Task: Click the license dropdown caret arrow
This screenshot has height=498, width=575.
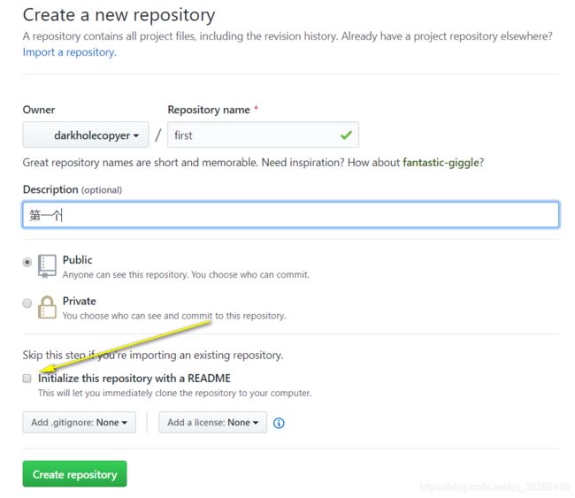Action: point(256,423)
